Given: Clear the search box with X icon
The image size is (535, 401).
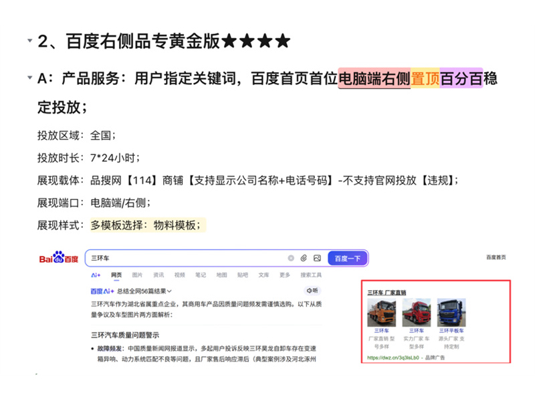Looking at the screenshot, I should [291, 258].
